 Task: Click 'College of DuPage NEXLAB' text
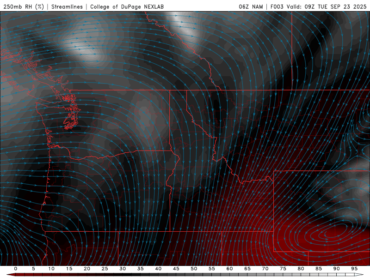[x=127, y=6]
